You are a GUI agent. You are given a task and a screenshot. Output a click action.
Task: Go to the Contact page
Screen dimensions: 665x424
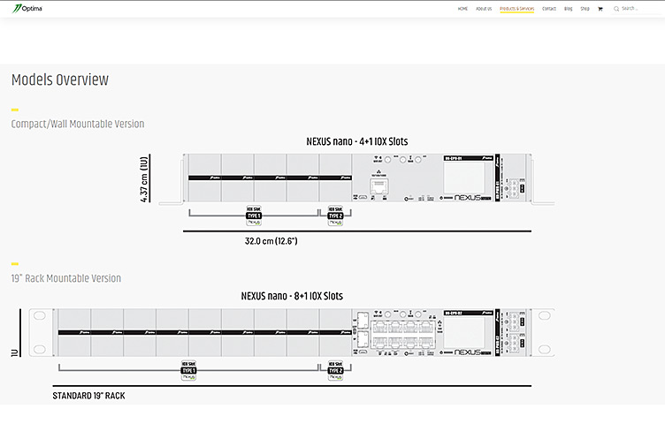[549, 9]
